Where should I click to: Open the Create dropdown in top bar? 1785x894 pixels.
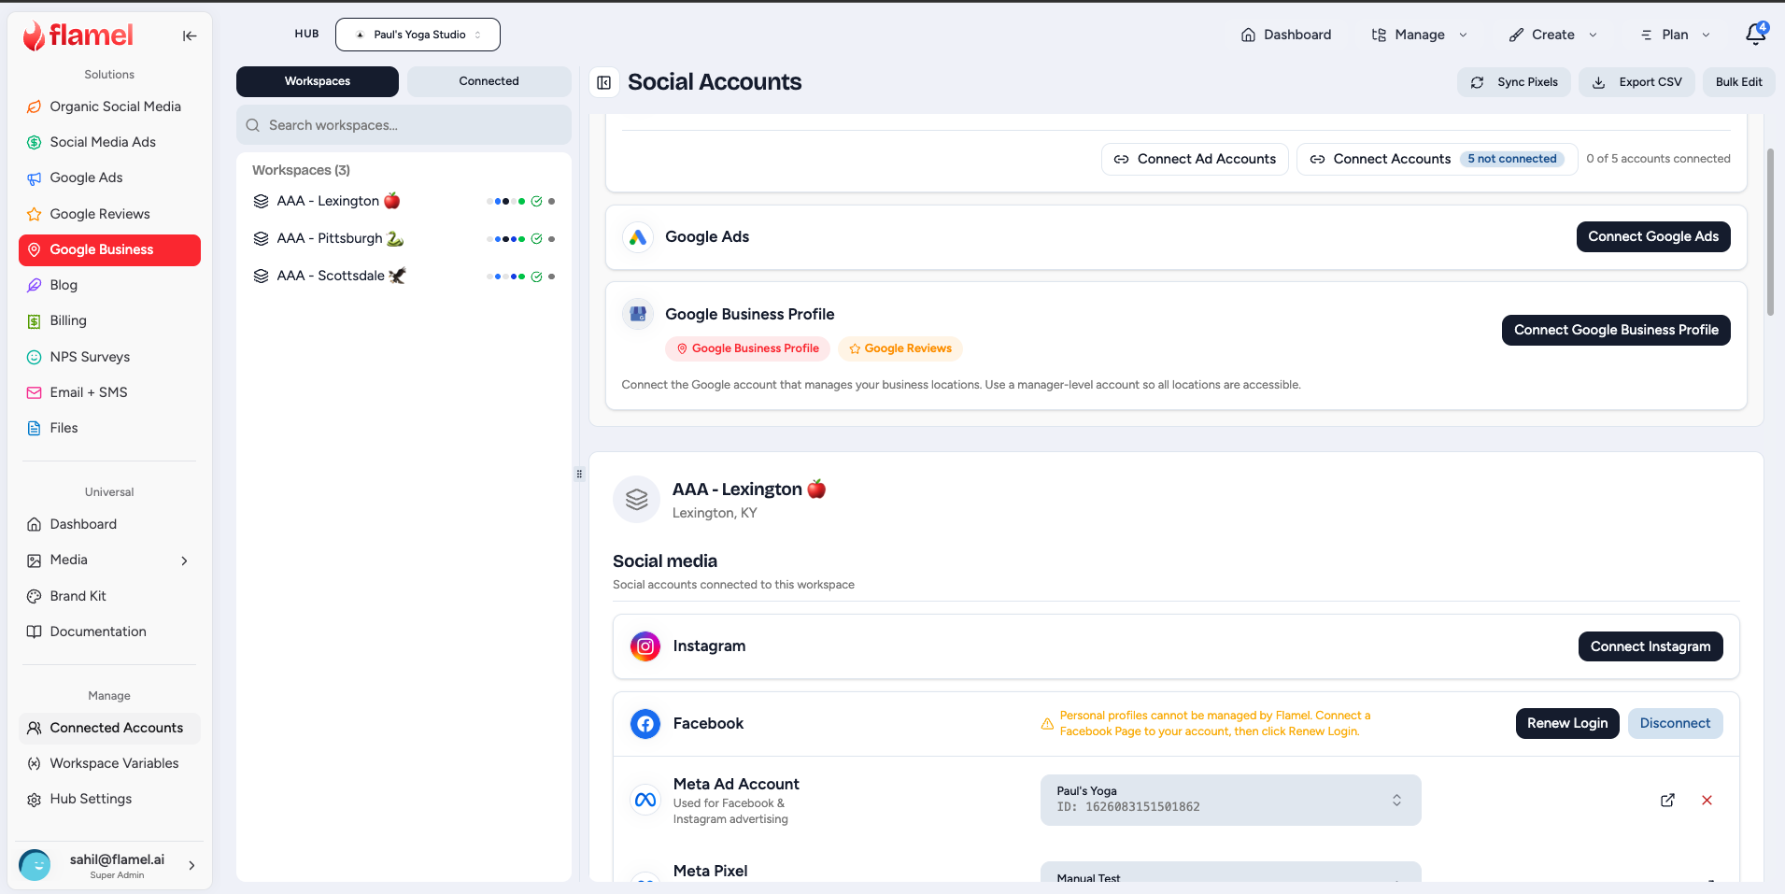coord(1552,35)
